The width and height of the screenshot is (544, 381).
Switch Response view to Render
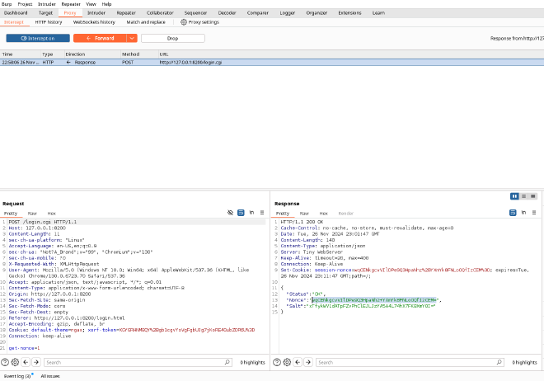point(345,214)
